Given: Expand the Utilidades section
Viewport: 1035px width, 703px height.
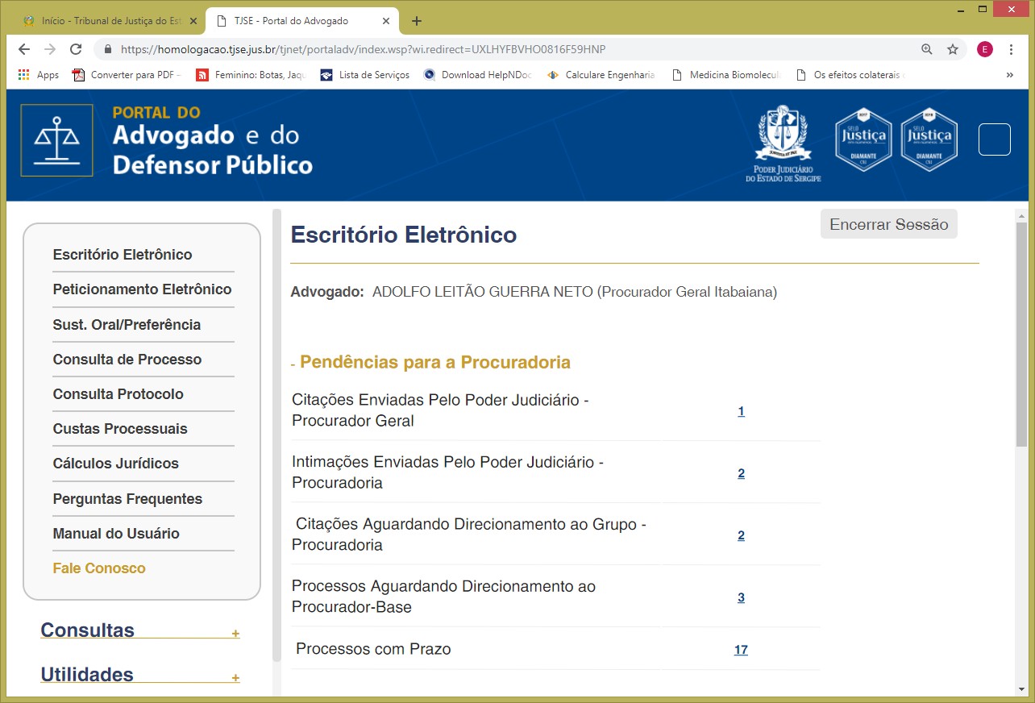Looking at the screenshot, I should [x=235, y=678].
